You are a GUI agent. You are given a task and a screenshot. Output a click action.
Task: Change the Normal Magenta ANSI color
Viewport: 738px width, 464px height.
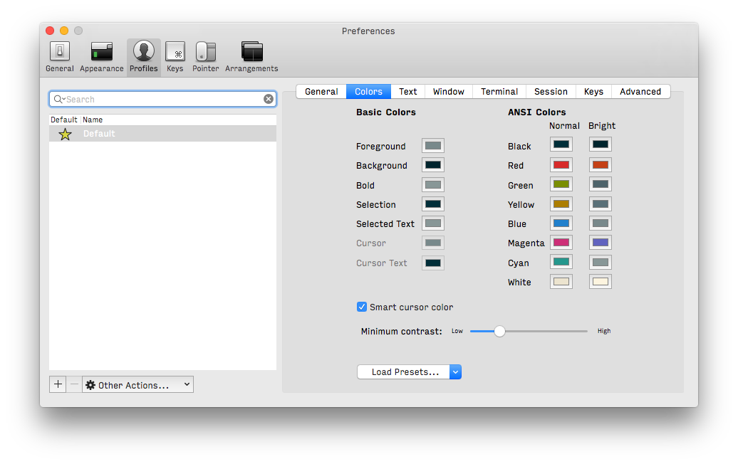[561, 243]
